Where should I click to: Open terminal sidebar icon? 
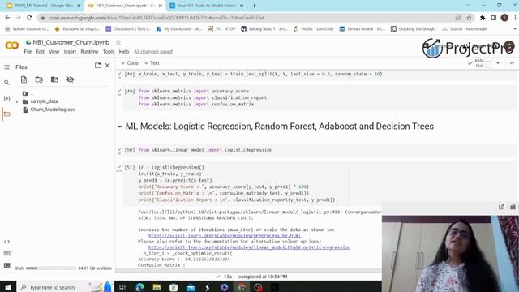tap(6, 265)
